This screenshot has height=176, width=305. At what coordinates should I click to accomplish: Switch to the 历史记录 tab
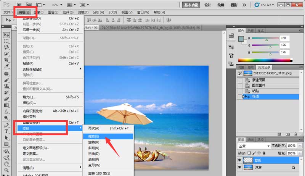(x=264, y=67)
